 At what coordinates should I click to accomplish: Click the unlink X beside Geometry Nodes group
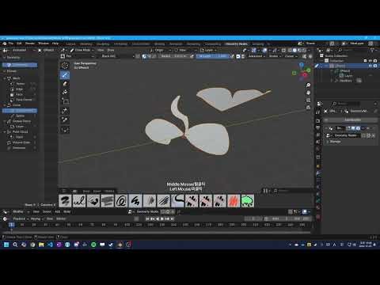point(373,135)
